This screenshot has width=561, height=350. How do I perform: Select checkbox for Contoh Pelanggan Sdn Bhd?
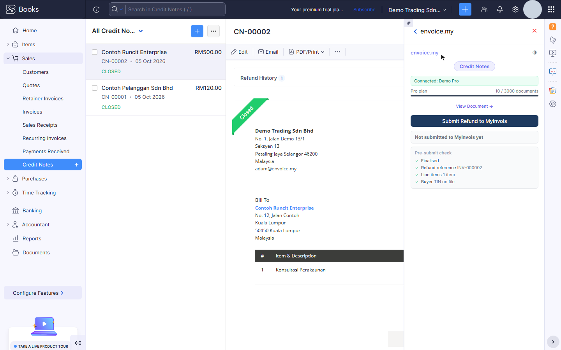pos(95,88)
